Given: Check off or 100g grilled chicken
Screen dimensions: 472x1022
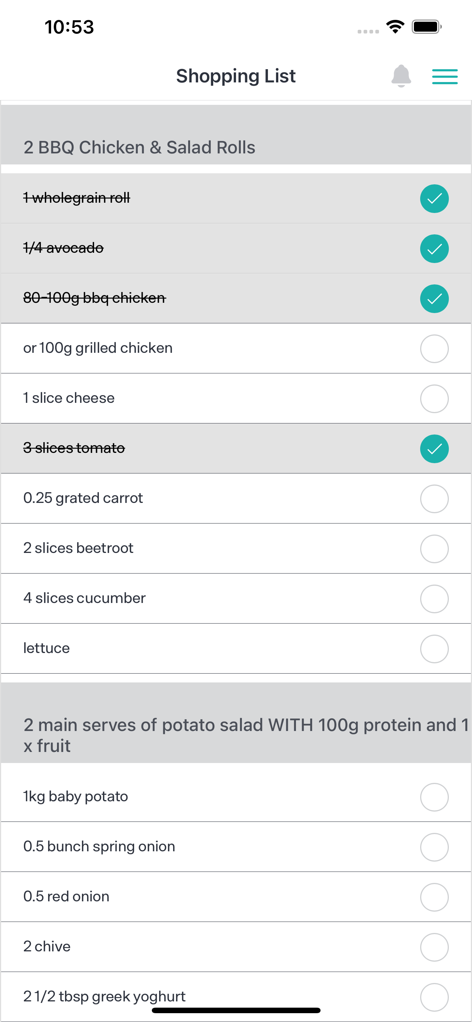Looking at the screenshot, I should pyautogui.click(x=434, y=349).
